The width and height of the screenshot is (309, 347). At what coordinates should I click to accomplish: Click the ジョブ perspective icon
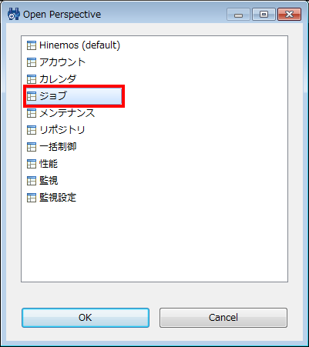click(32, 96)
